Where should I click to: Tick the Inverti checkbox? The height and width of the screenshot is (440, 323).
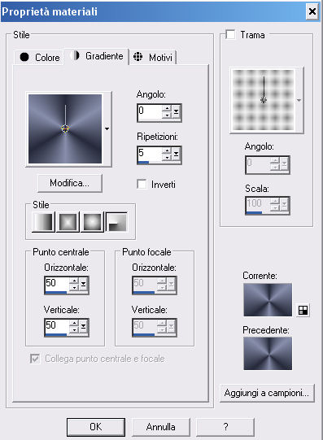coord(142,184)
